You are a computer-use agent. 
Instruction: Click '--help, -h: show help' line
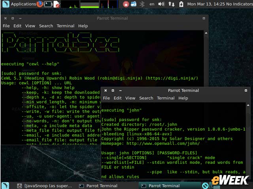(48, 87)
